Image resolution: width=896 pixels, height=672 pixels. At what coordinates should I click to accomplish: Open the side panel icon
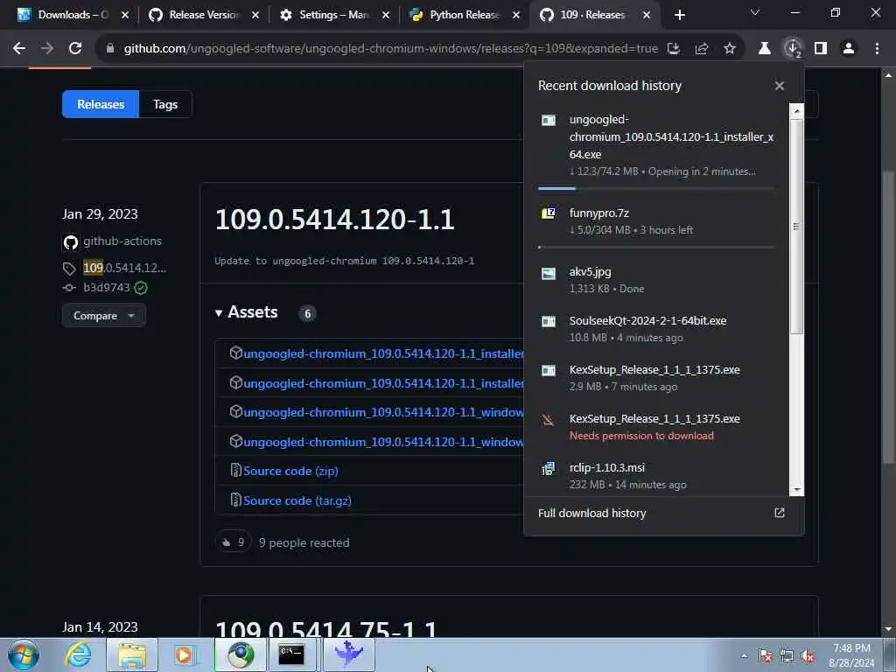(x=821, y=49)
